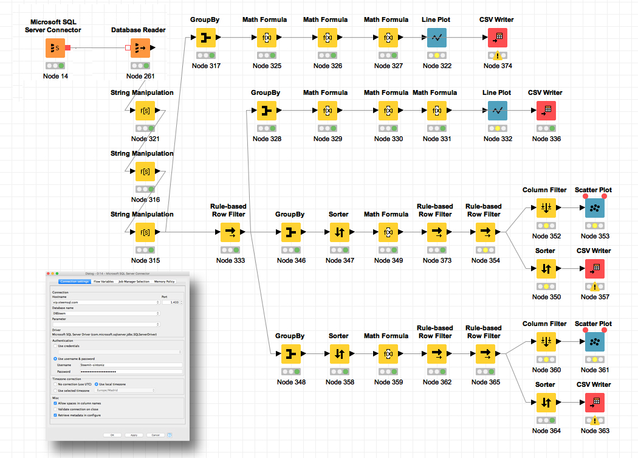Select Math Formula node 349
638x458 pixels.
point(388,232)
